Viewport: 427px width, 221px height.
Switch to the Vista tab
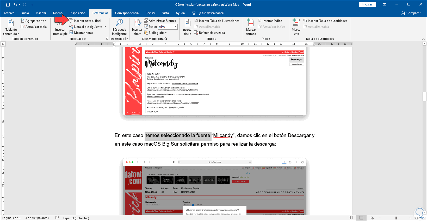click(165, 13)
